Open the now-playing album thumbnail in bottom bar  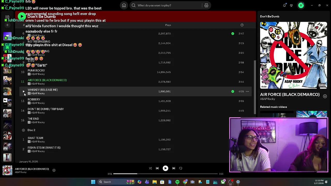pos(7,171)
